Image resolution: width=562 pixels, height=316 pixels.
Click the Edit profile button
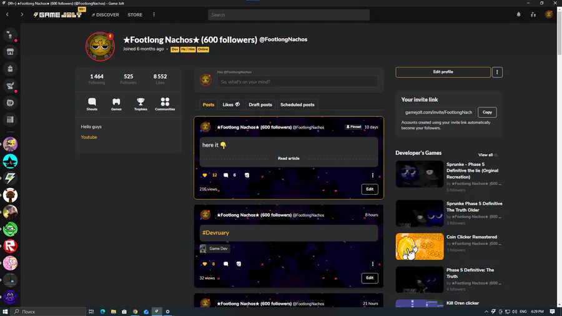click(443, 72)
